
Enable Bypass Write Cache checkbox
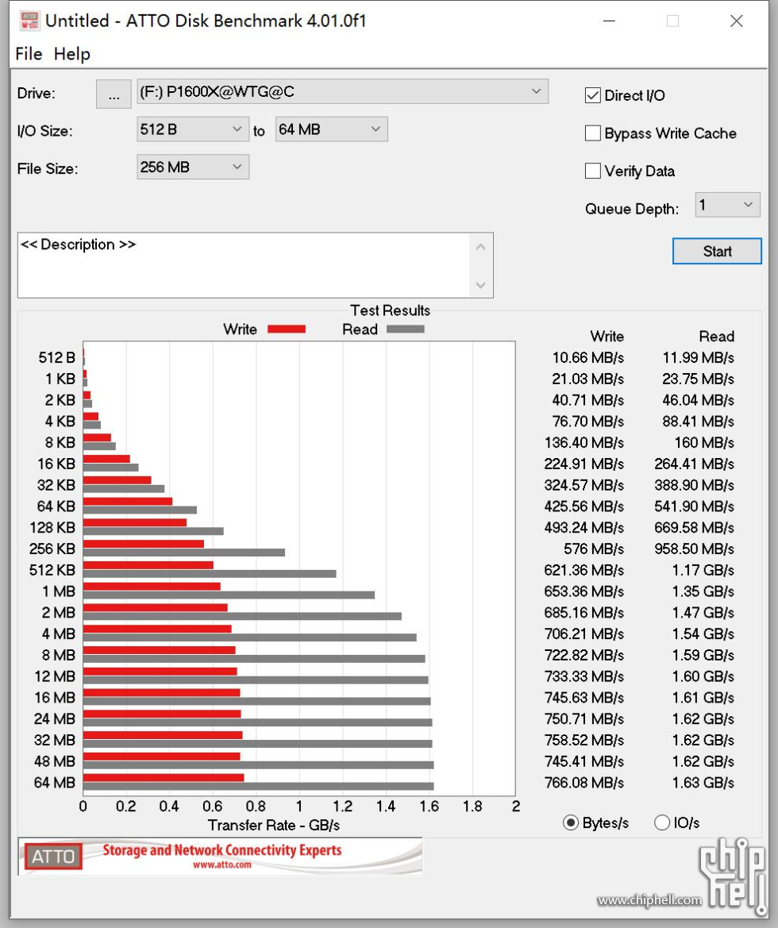click(x=593, y=133)
